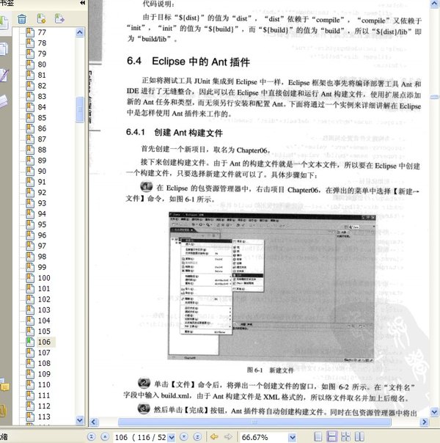This screenshot has width=440, height=443.
Task: Open the page thumbnails panel in sidebar
Action: point(4,49)
